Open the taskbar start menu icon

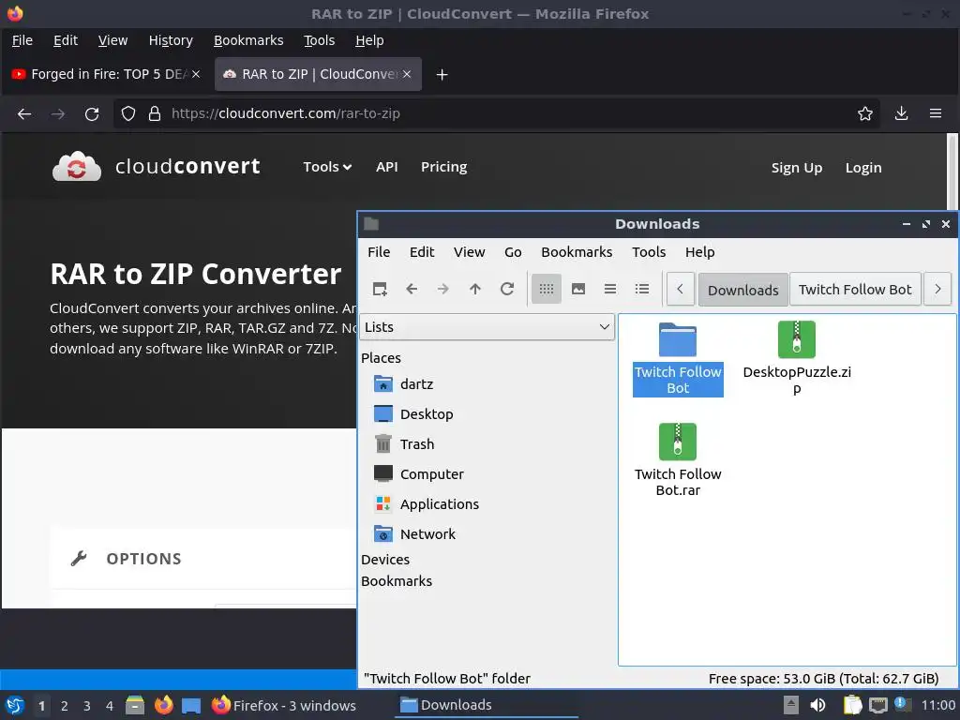15,705
